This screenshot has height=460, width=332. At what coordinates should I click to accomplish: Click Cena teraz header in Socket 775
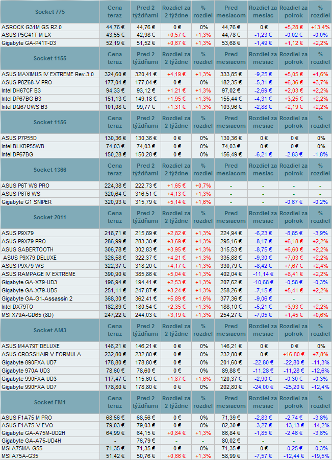115,12
